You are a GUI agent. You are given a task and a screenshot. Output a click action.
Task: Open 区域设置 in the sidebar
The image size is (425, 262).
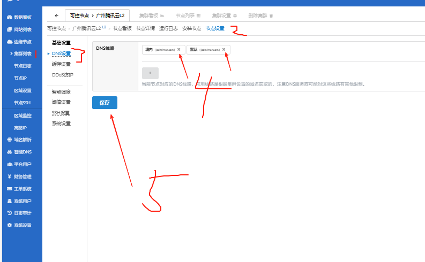(x=23, y=90)
